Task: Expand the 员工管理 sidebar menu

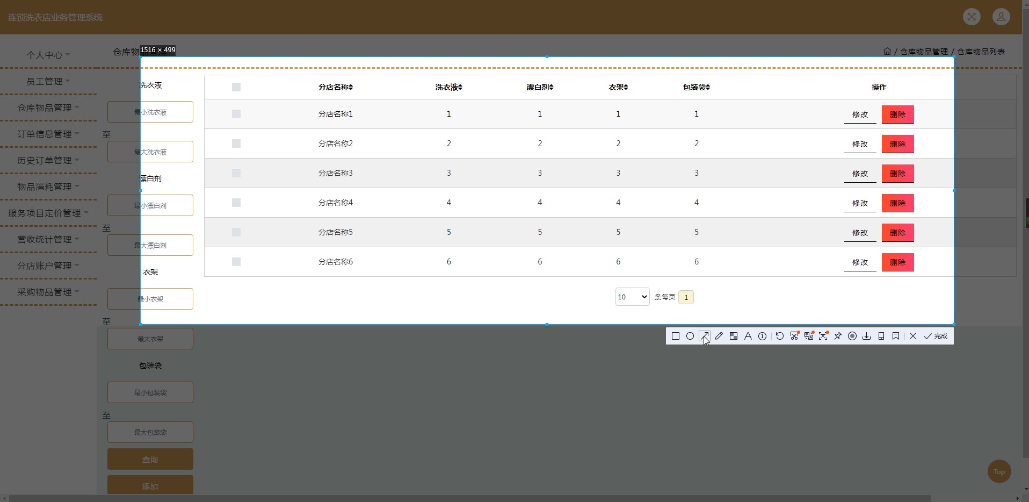Action: [x=48, y=81]
